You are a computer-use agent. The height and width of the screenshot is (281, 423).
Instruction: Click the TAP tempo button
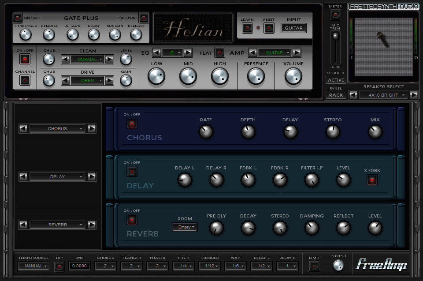tap(59, 267)
